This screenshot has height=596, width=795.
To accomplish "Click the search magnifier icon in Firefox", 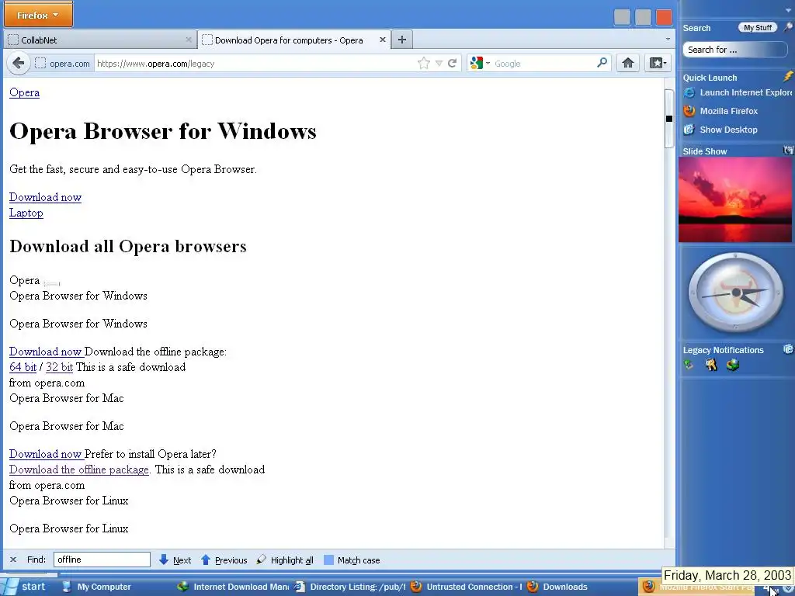I will click(x=602, y=63).
